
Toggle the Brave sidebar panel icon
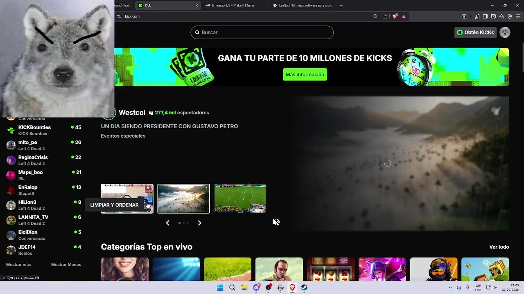485,16
